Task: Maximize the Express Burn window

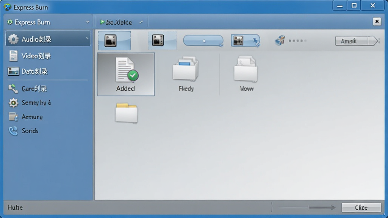Action: [354, 5]
